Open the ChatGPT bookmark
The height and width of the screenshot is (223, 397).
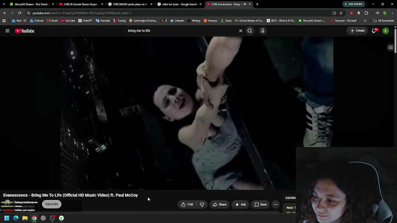(85, 21)
